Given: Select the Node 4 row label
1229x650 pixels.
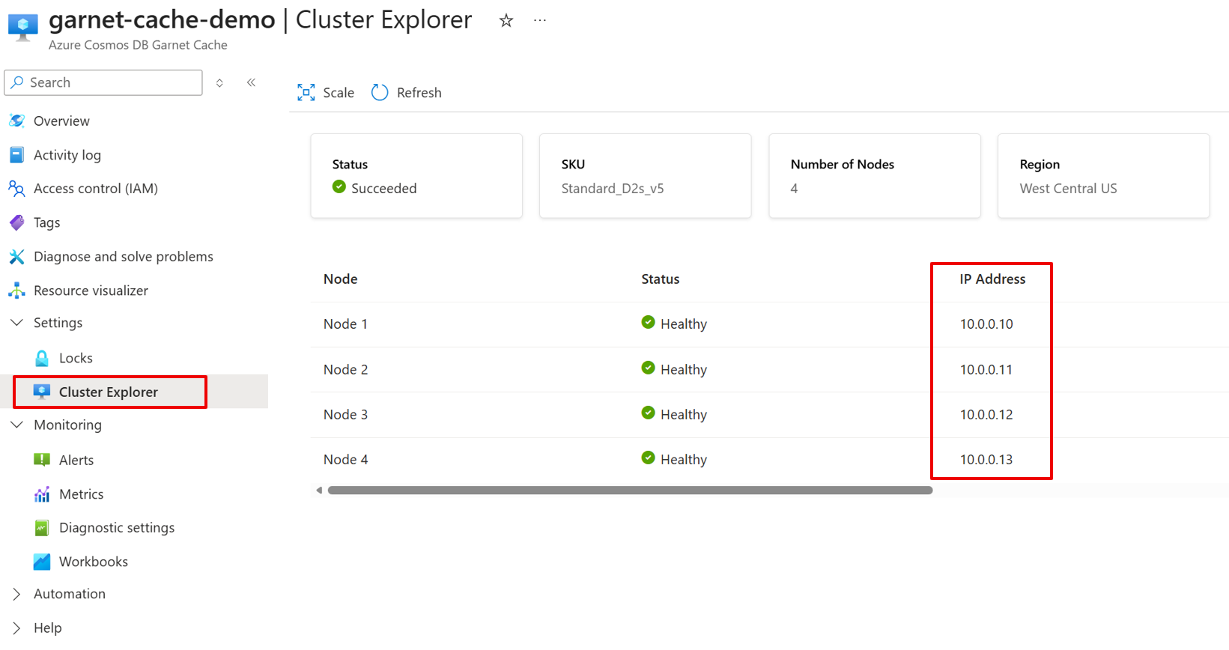Looking at the screenshot, I should 345,460.
